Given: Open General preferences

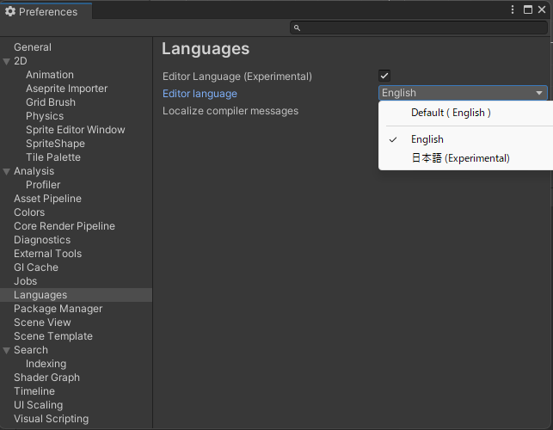Looking at the screenshot, I should coord(33,47).
